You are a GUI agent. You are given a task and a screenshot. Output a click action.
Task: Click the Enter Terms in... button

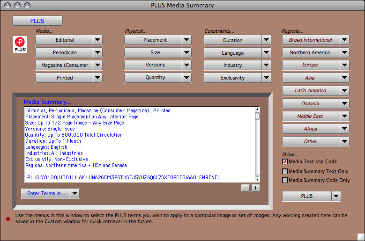point(45,193)
